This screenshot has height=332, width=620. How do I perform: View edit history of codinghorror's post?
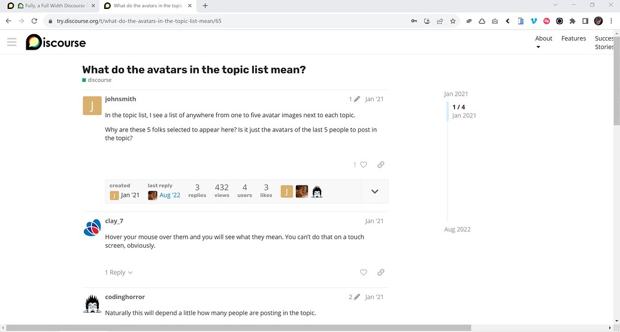click(x=354, y=297)
